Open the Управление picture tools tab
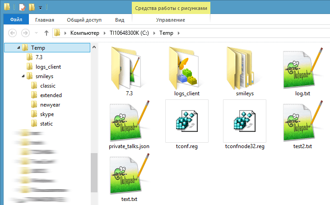This screenshot has height=205, width=330. pos(170,20)
